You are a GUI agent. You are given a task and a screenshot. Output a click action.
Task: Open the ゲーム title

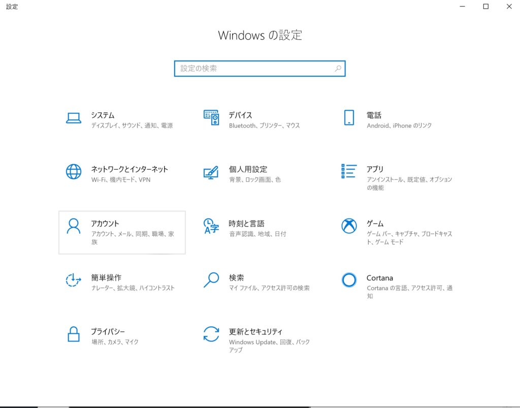375,223
